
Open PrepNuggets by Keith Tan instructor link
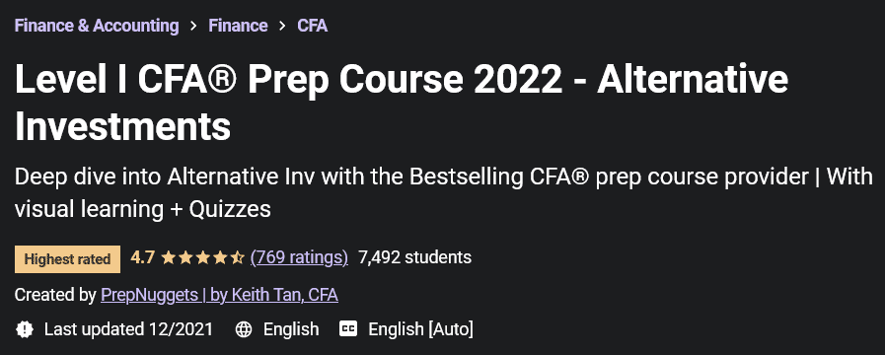point(220,295)
